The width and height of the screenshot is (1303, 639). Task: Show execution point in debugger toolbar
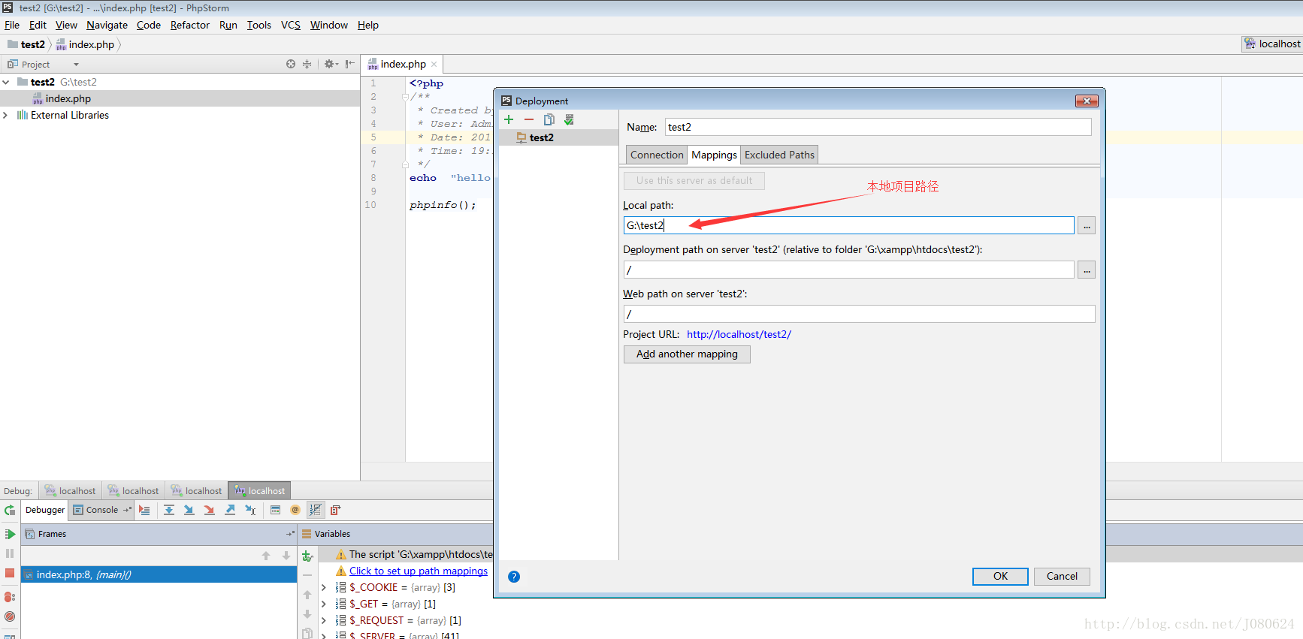(x=145, y=511)
